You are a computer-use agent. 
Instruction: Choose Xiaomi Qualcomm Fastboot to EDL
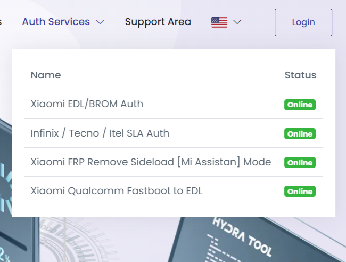click(117, 190)
